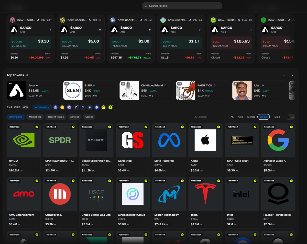Open the Strategy Inc. red logo
This screenshot has width=307, height=244.
(x=60, y=194)
